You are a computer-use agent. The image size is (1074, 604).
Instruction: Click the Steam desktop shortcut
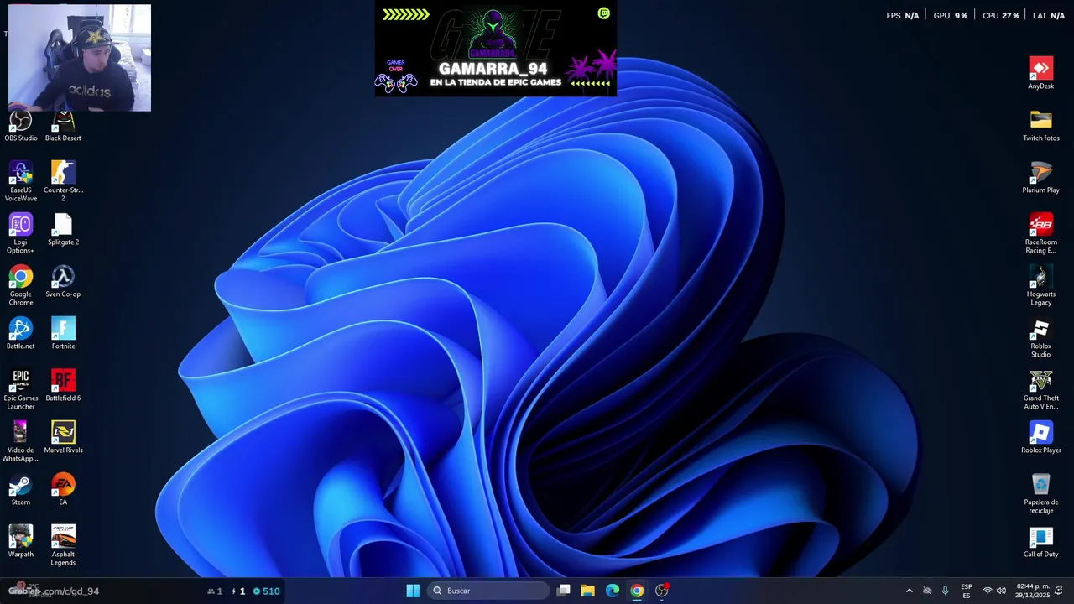point(21,489)
